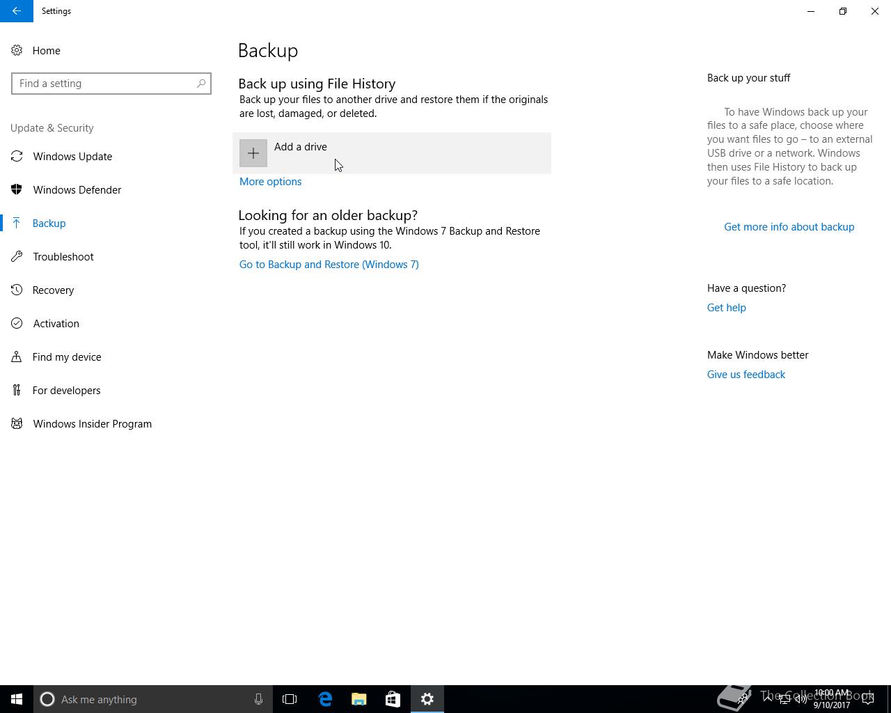Open Task View on the taskbar

click(290, 699)
